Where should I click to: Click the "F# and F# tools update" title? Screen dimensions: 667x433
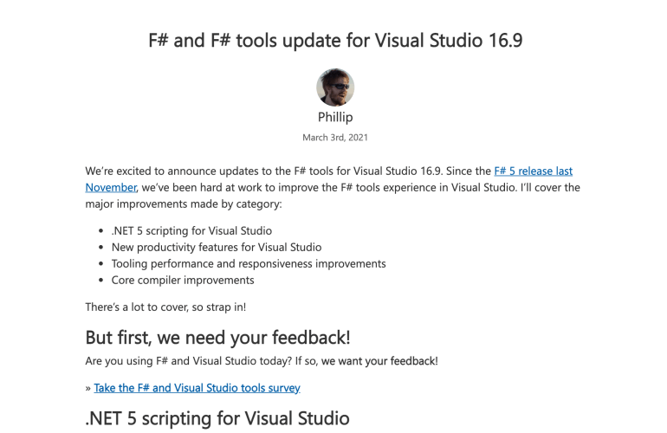pyautogui.click(x=334, y=41)
